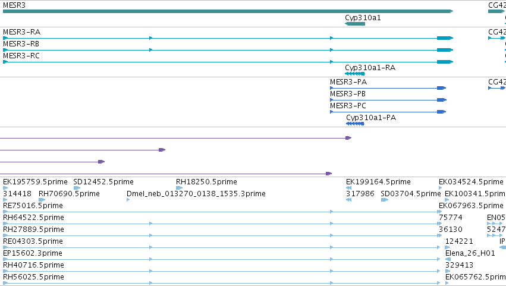The width and height of the screenshot is (506, 286).
Task: Click the Cyp310a1 gene feature
Action: coord(354,24)
